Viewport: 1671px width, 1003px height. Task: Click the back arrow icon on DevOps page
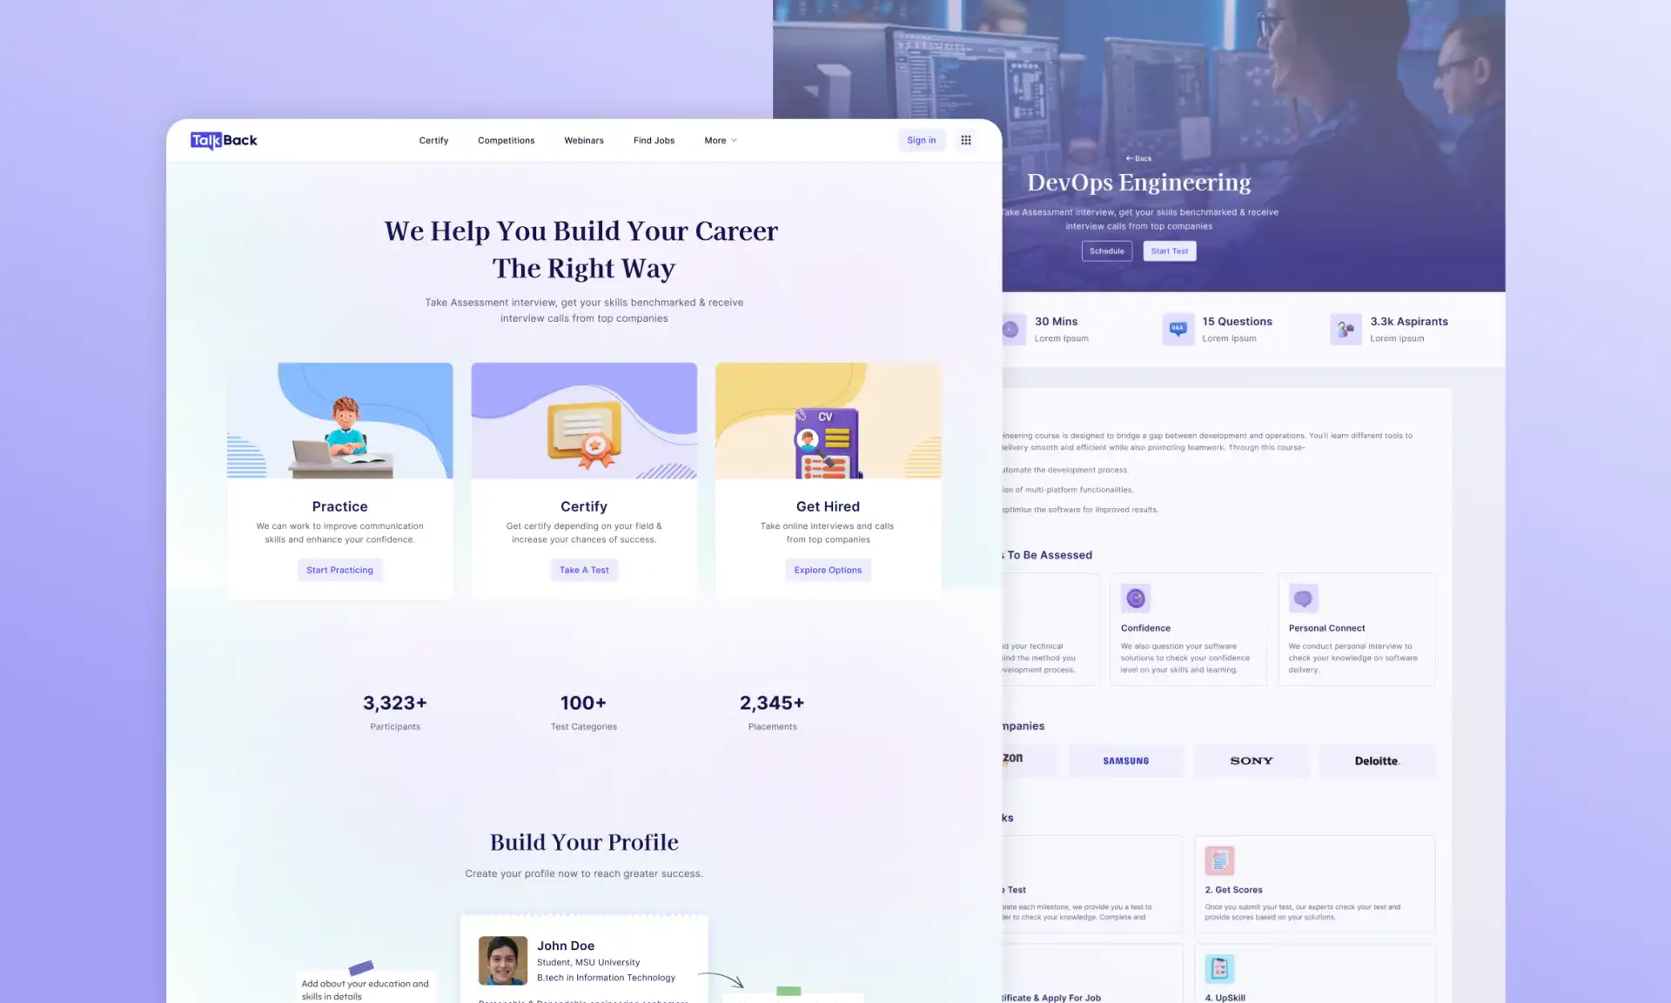click(x=1128, y=157)
